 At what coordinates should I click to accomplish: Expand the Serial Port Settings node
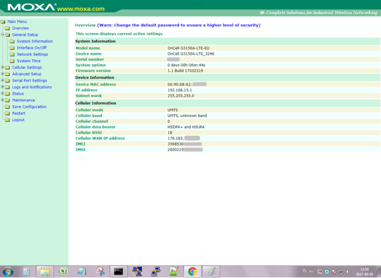2,80
